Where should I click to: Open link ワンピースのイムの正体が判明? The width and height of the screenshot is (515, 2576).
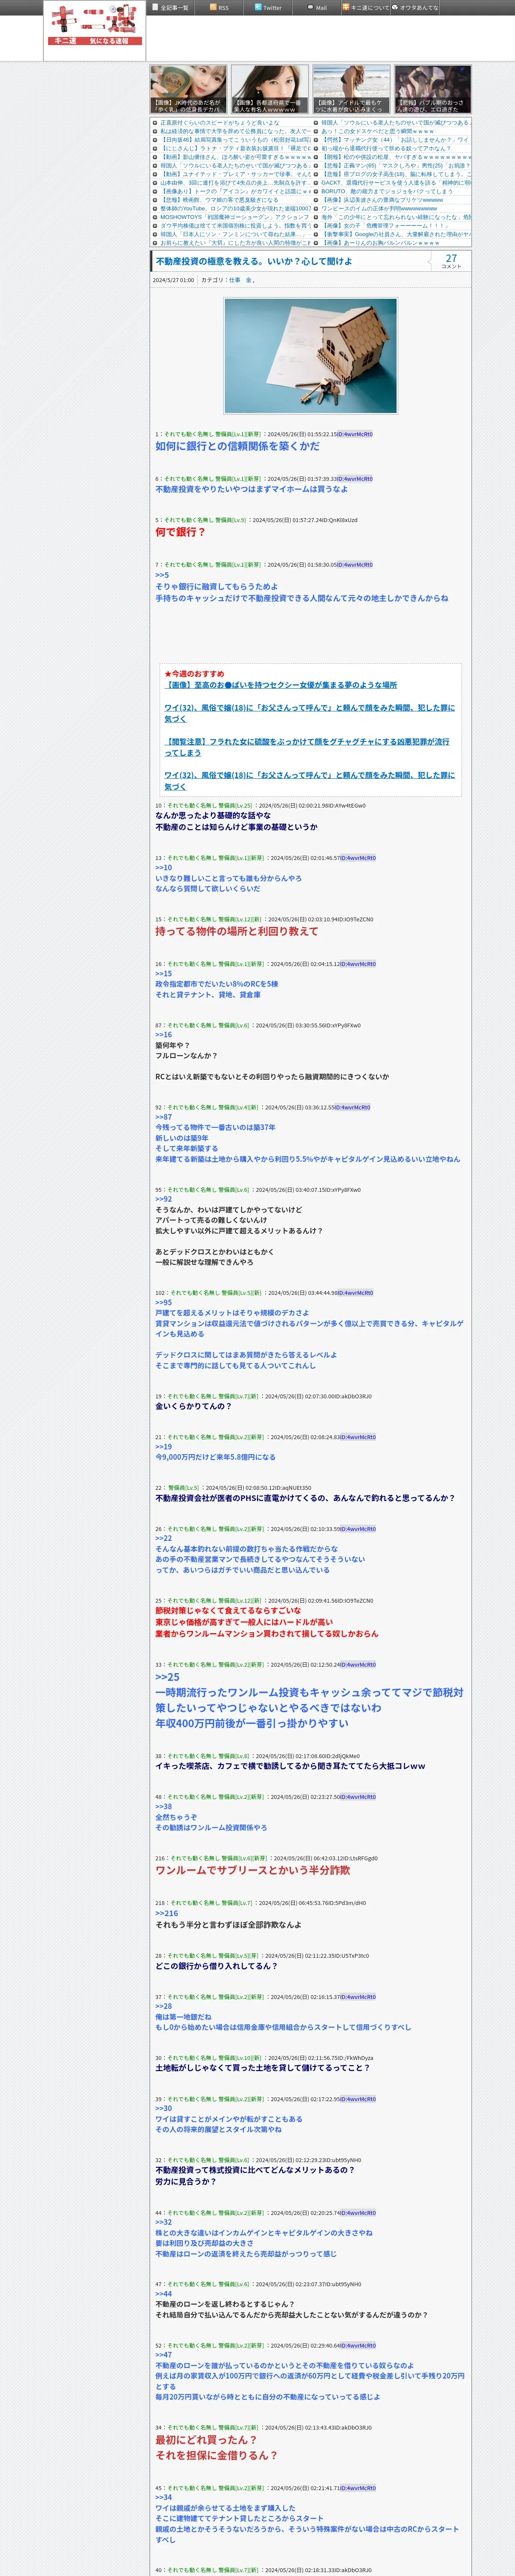(379, 209)
